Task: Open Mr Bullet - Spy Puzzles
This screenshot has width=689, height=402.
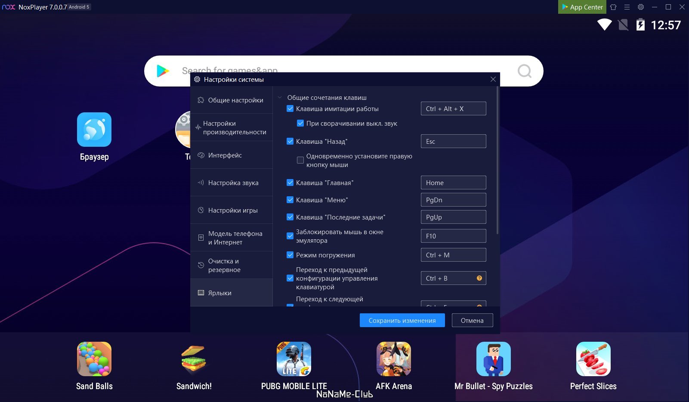Action: [x=494, y=359]
